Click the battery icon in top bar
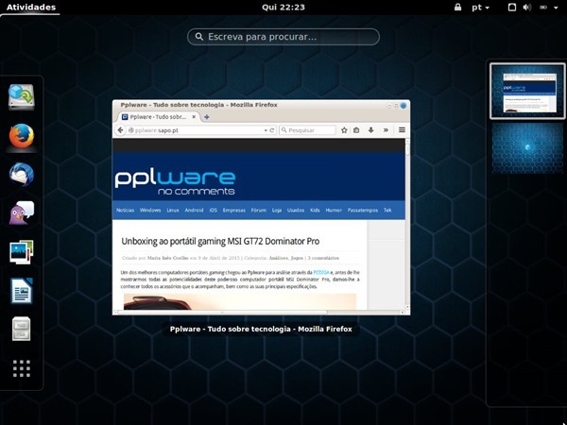 click(543, 7)
